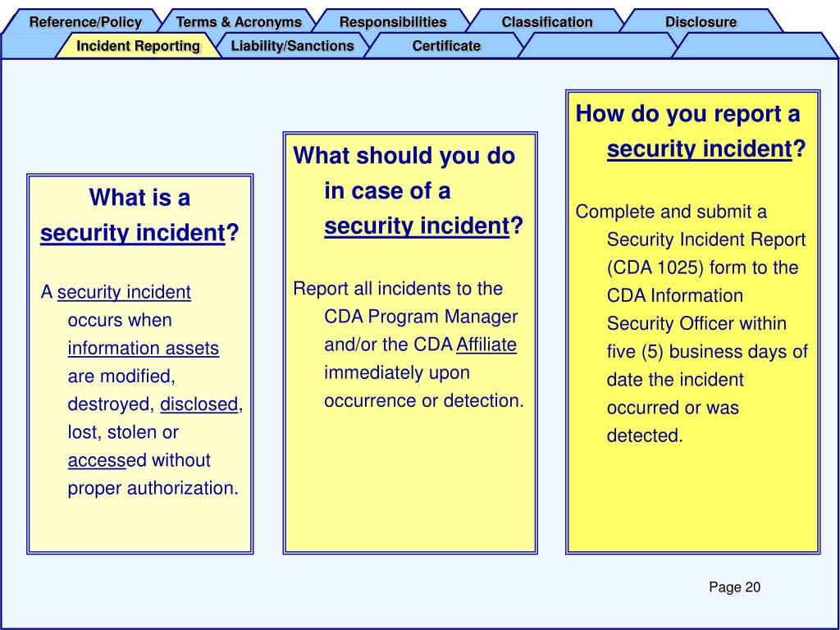
Task: Click 'occurrence or detection.' text
Action: tap(424, 400)
